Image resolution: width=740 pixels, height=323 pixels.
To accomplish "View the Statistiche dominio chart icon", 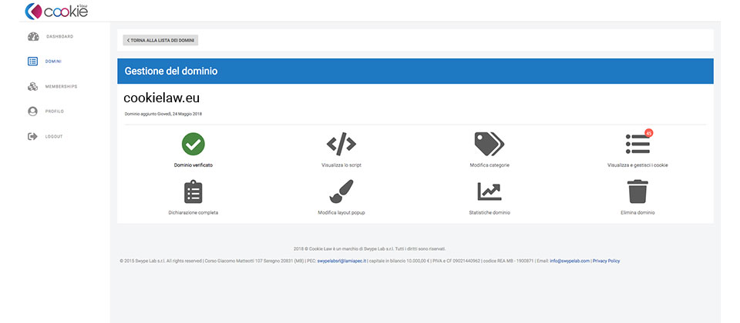I will click(x=489, y=191).
